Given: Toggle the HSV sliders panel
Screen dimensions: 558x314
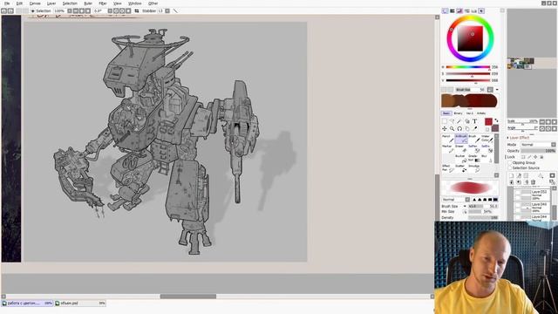Looking at the screenshot, I should click(459, 11).
